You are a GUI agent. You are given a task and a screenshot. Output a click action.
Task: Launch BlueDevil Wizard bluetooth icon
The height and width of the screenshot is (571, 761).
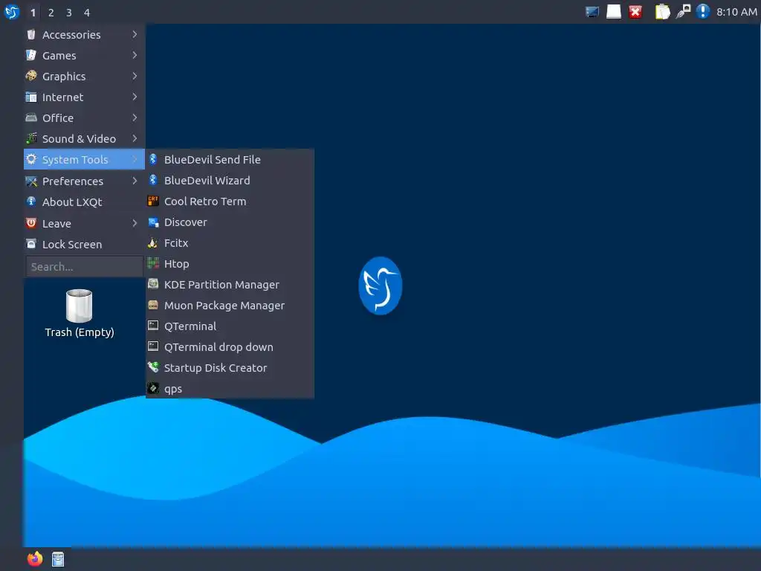(x=153, y=180)
